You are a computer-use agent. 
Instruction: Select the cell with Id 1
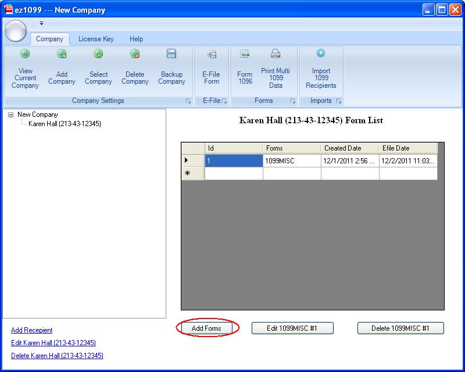point(234,161)
